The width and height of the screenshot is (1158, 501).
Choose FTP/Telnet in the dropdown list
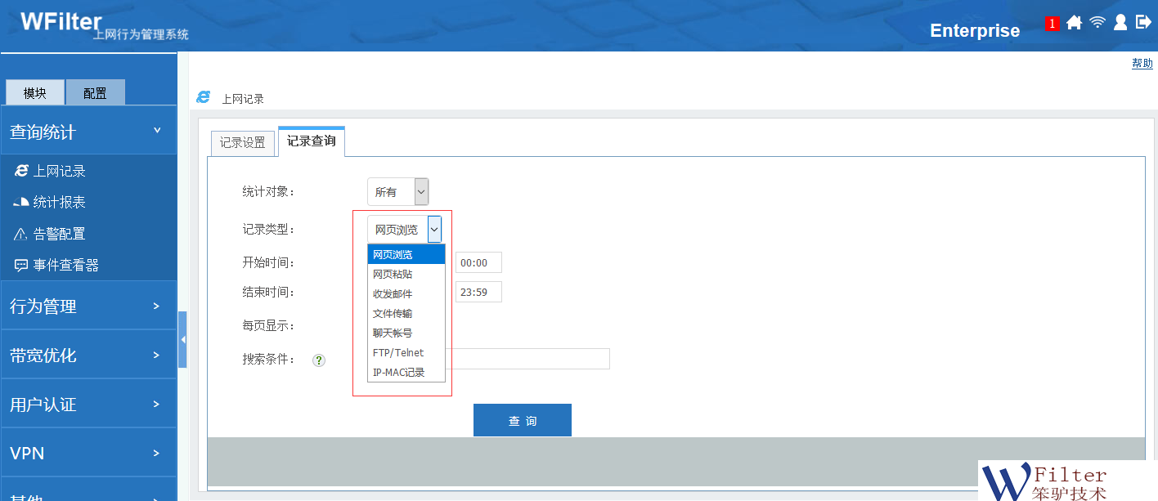click(398, 353)
